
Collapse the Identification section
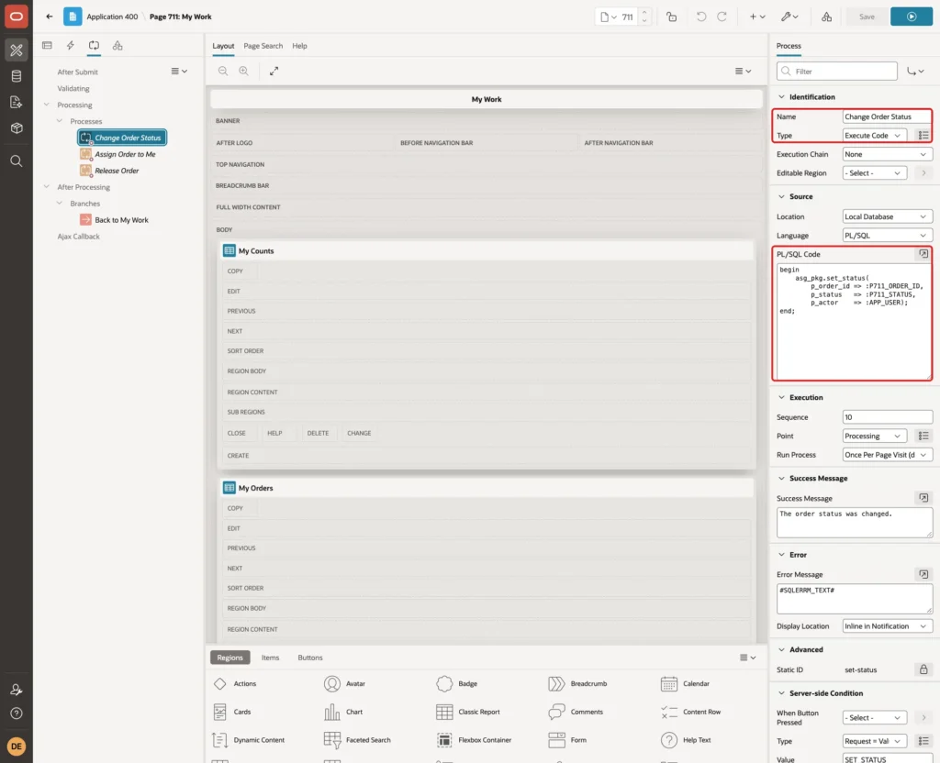[781, 97]
